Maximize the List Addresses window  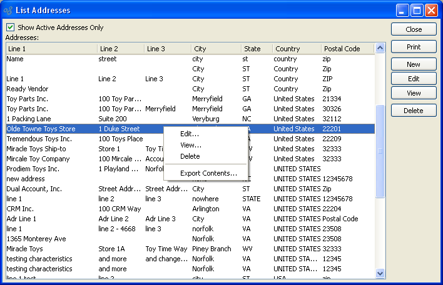417,10
